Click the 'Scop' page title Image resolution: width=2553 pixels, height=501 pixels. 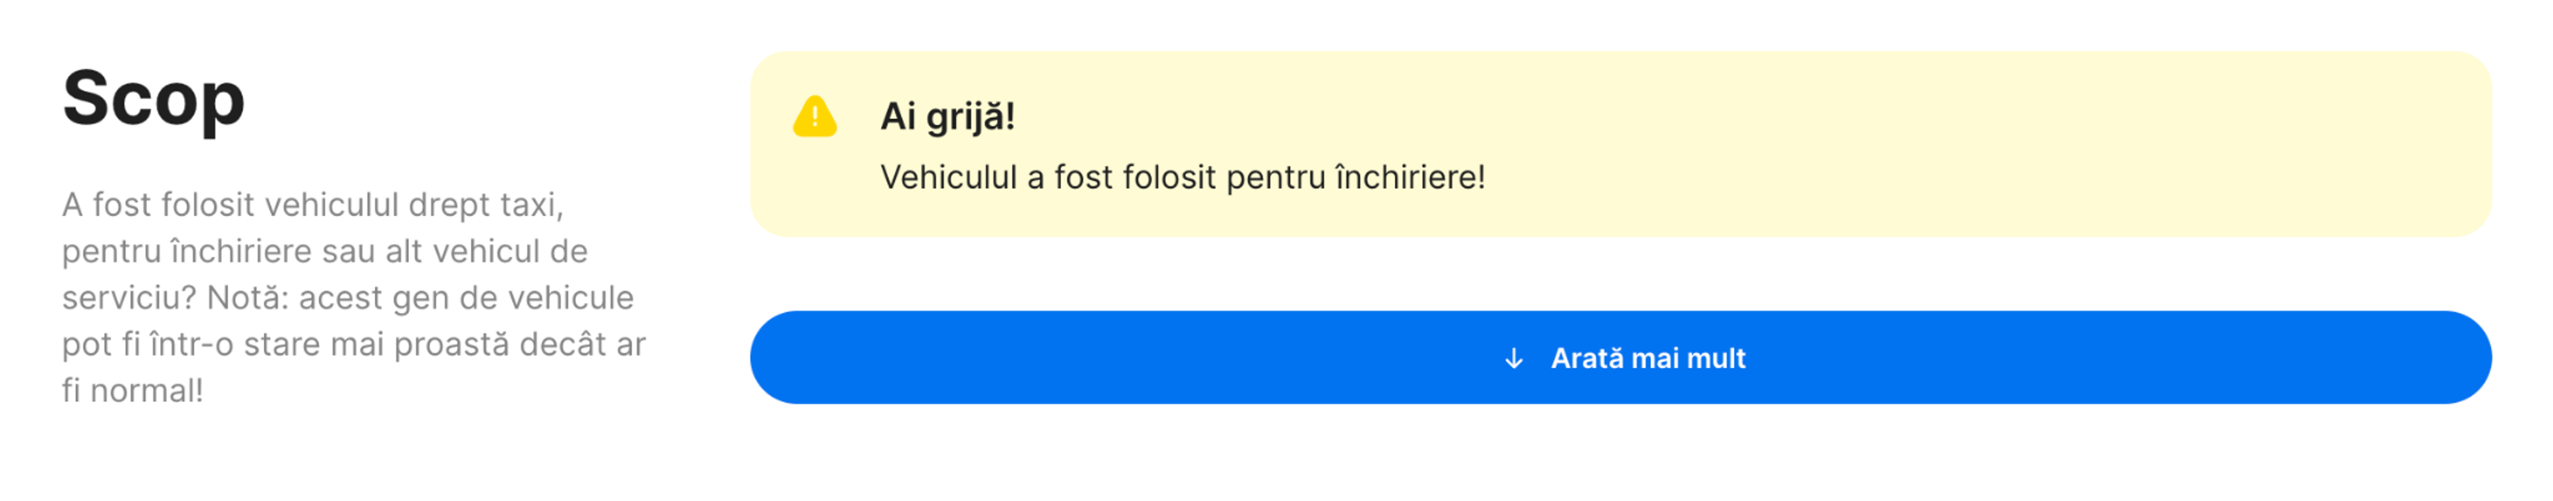pos(154,101)
